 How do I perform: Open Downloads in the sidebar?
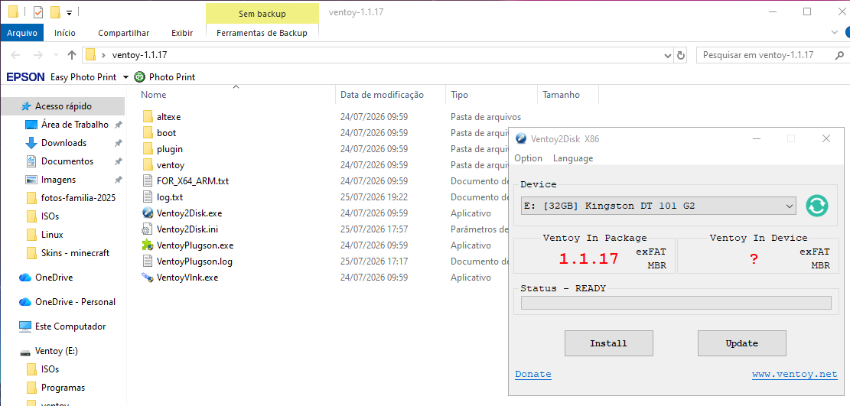(64, 143)
